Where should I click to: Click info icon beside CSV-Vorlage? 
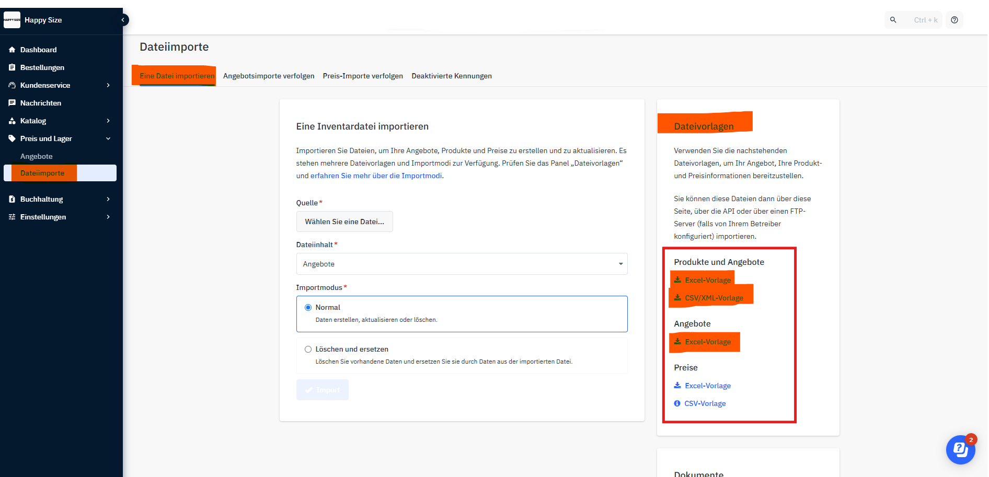point(677,403)
